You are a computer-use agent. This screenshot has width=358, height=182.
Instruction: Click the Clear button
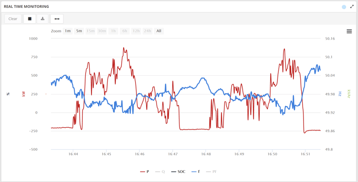coord(13,19)
